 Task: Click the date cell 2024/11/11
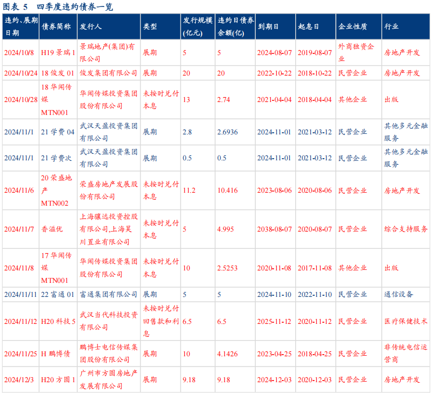click(21, 295)
